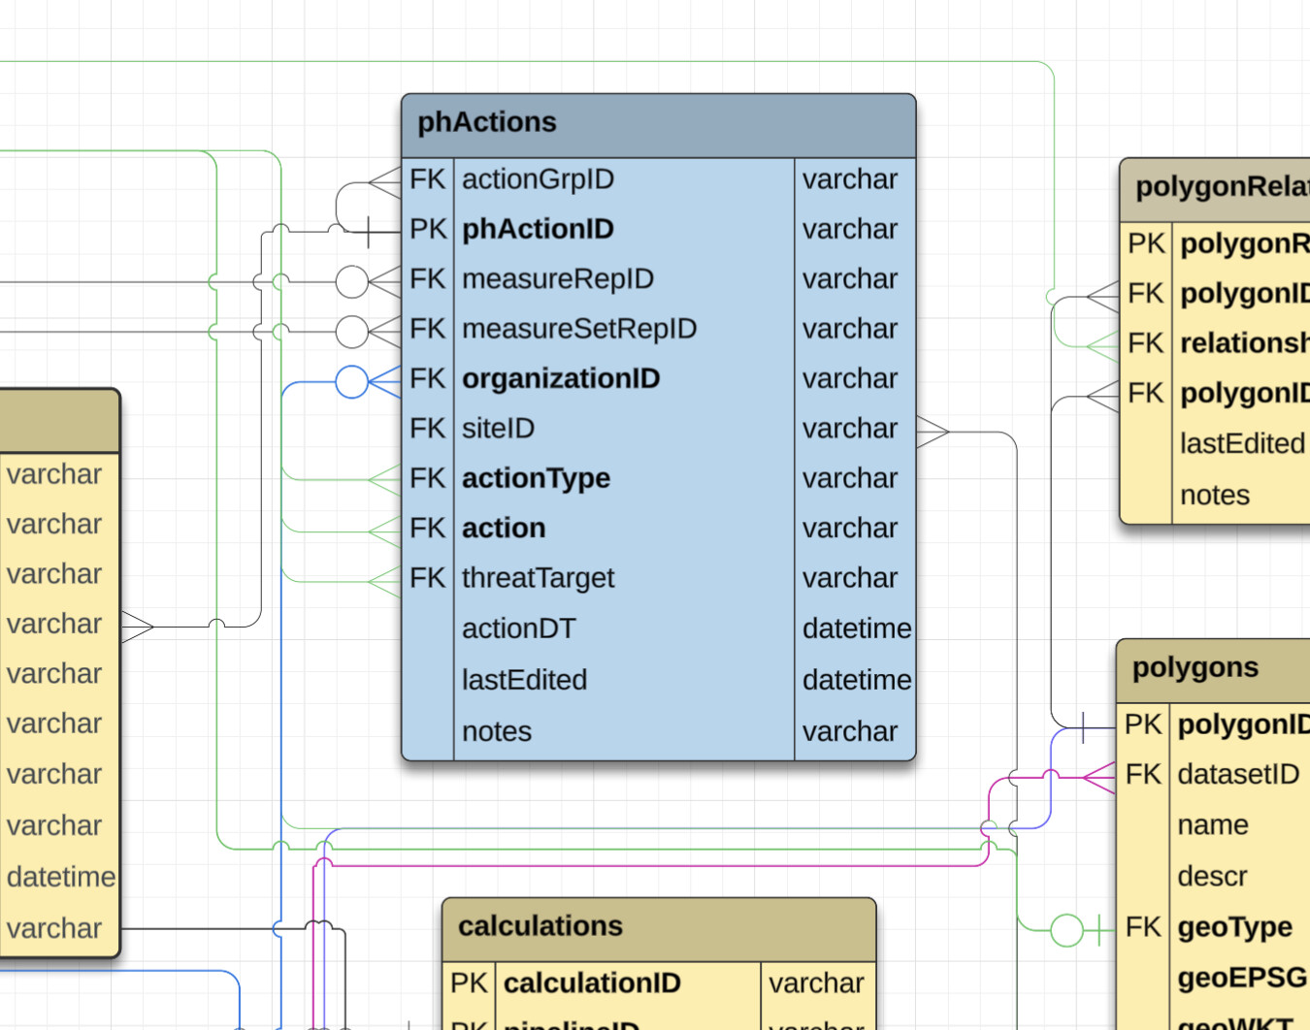Image resolution: width=1310 pixels, height=1030 pixels.
Task: Select the actionGrpID field in phActions
Action: coord(538,179)
